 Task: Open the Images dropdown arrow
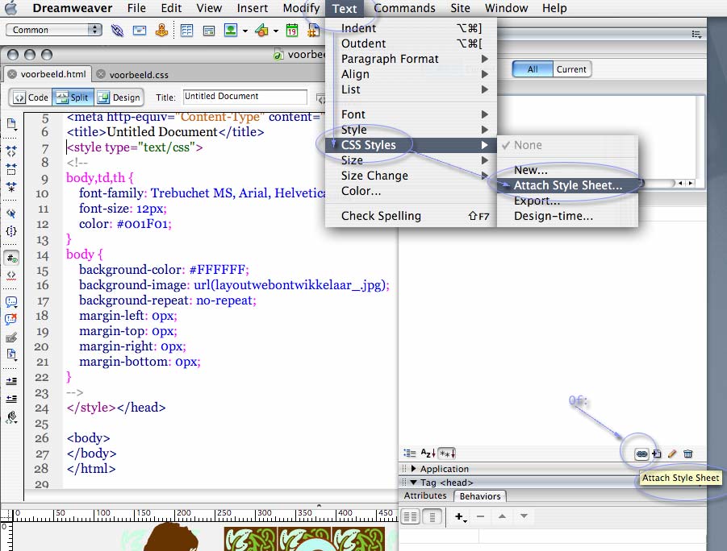tap(244, 31)
